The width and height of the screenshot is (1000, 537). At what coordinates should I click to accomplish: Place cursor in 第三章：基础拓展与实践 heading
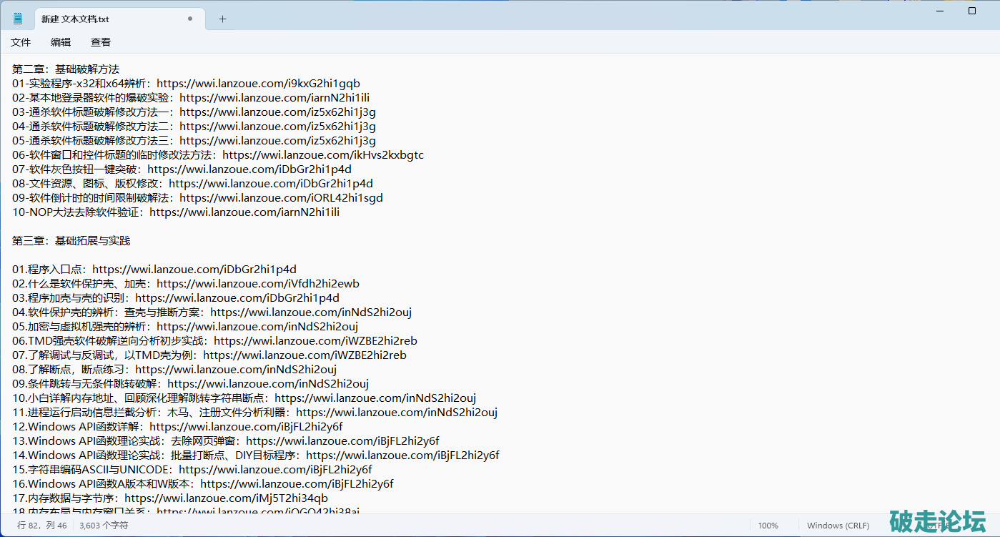click(71, 241)
